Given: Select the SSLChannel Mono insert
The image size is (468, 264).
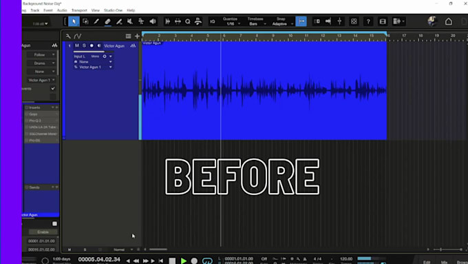Looking at the screenshot, I should tap(41, 134).
